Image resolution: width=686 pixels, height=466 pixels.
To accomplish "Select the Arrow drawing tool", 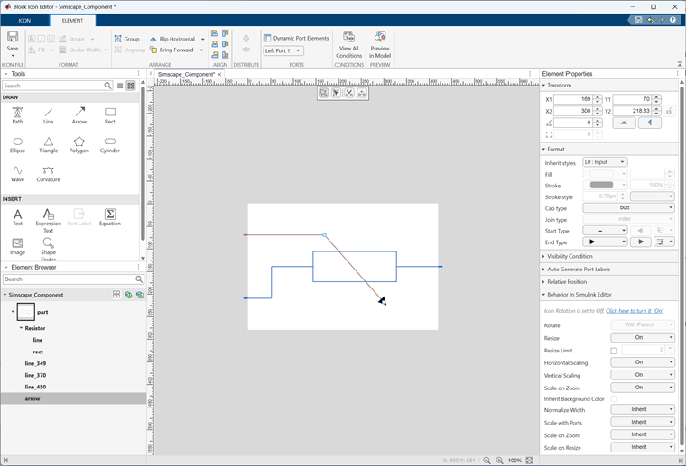I will pyautogui.click(x=79, y=115).
